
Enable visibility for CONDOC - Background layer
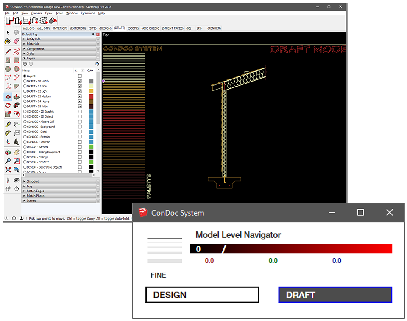[80, 127]
